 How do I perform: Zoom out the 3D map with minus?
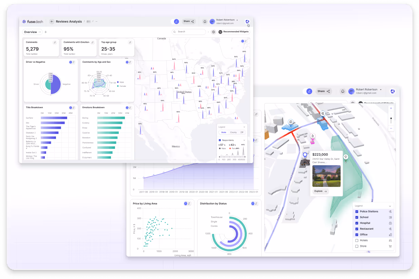click(x=391, y=128)
